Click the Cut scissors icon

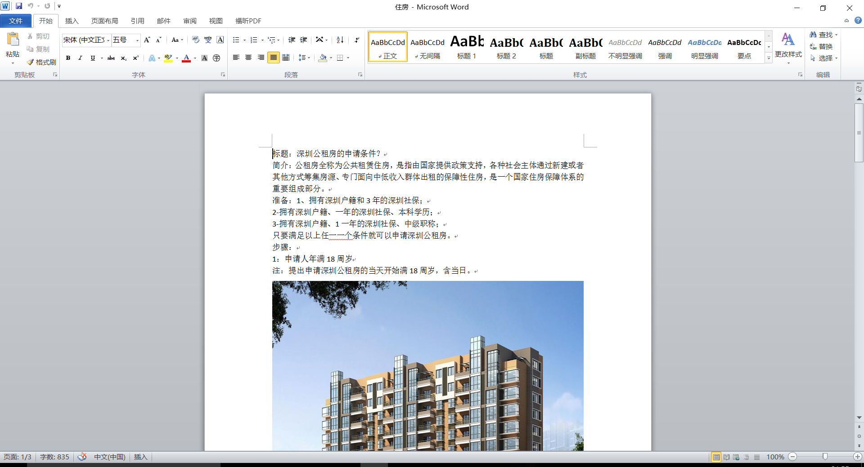point(30,36)
